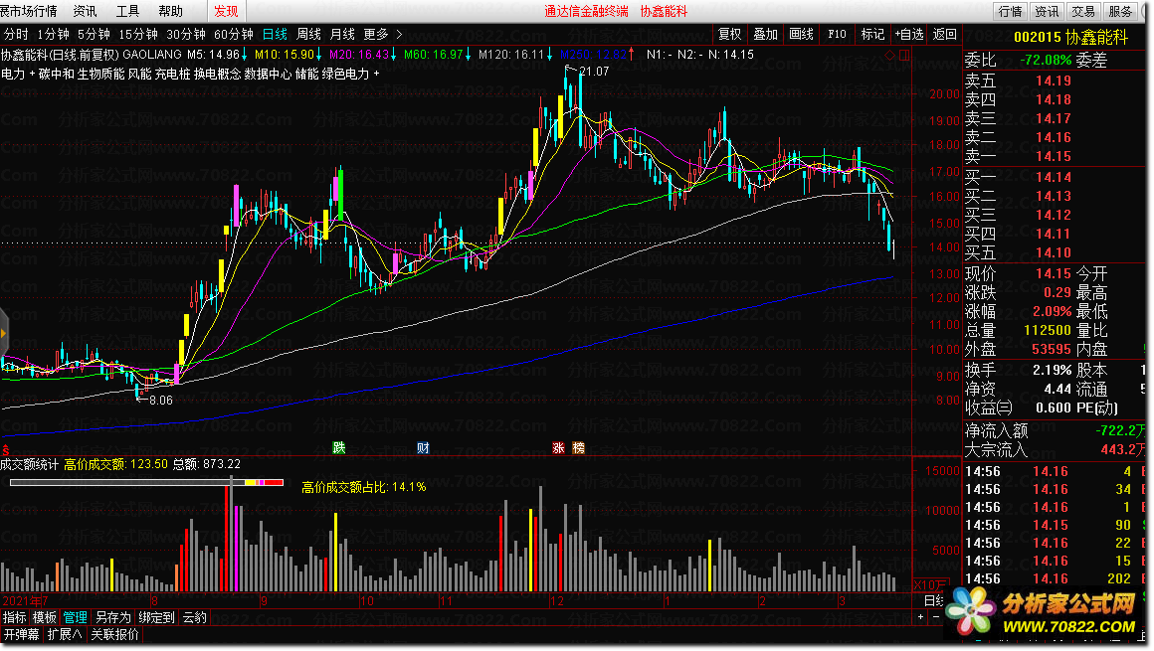Switch to 5分钟 chart period

pos(94,35)
